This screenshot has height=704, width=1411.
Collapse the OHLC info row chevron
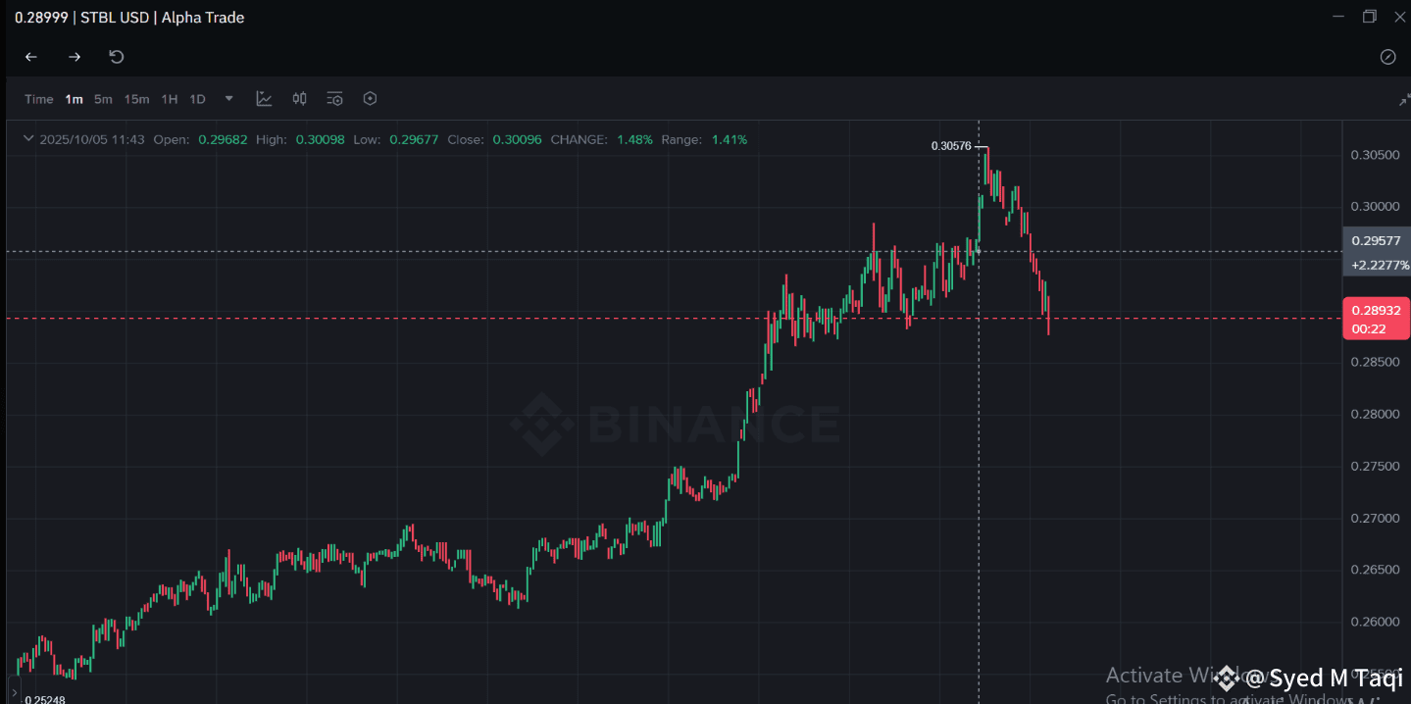[x=27, y=139]
